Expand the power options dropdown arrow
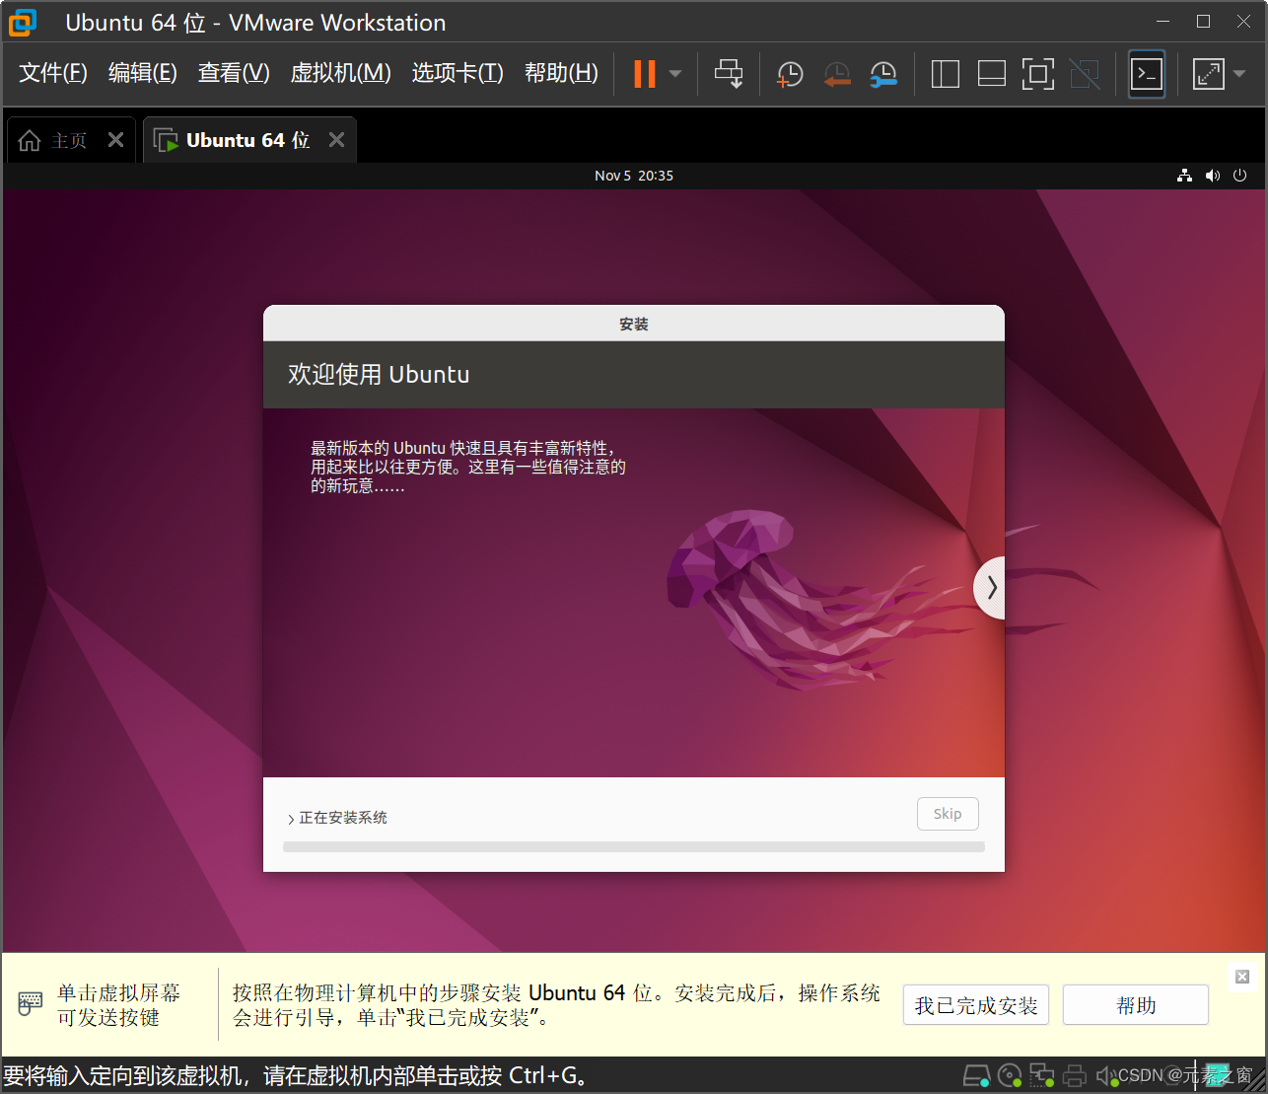Image resolution: width=1268 pixels, height=1094 pixels. pos(675,74)
